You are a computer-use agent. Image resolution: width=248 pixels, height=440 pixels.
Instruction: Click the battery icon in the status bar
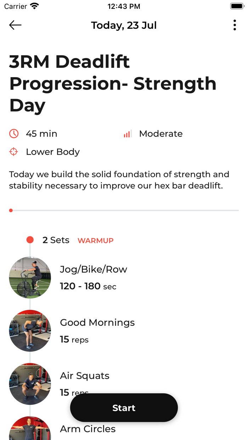point(236,6)
